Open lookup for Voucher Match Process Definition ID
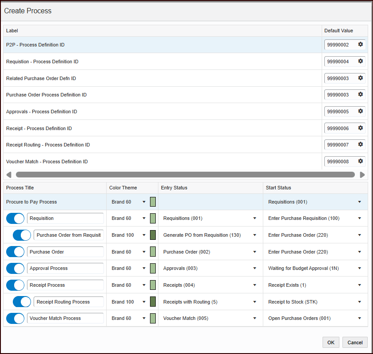 361,161
